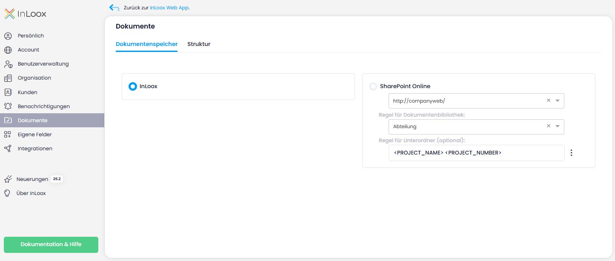Click the Kunden contact card icon

coord(8,92)
